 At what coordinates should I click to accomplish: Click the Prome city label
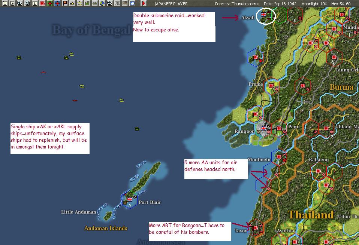[x=256, y=84]
